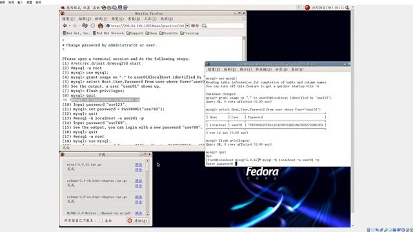Viewport: 413px width, 232px height.
Task: Launch web browser globe icon in top panel
Action: (103, 8)
